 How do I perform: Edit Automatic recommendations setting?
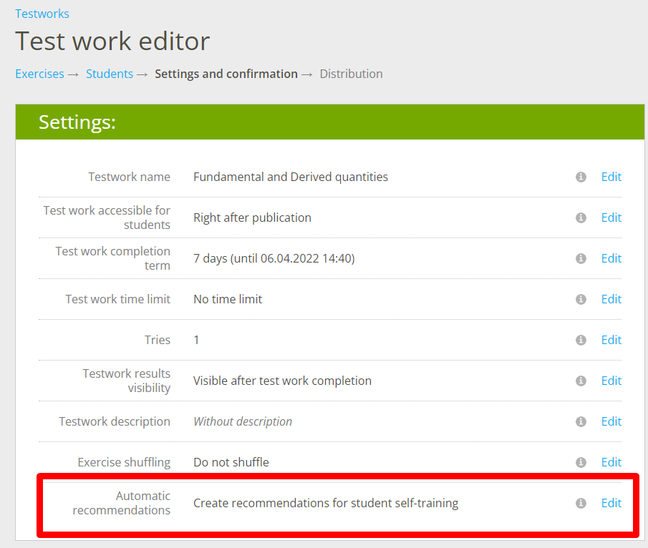pos(611,503)
